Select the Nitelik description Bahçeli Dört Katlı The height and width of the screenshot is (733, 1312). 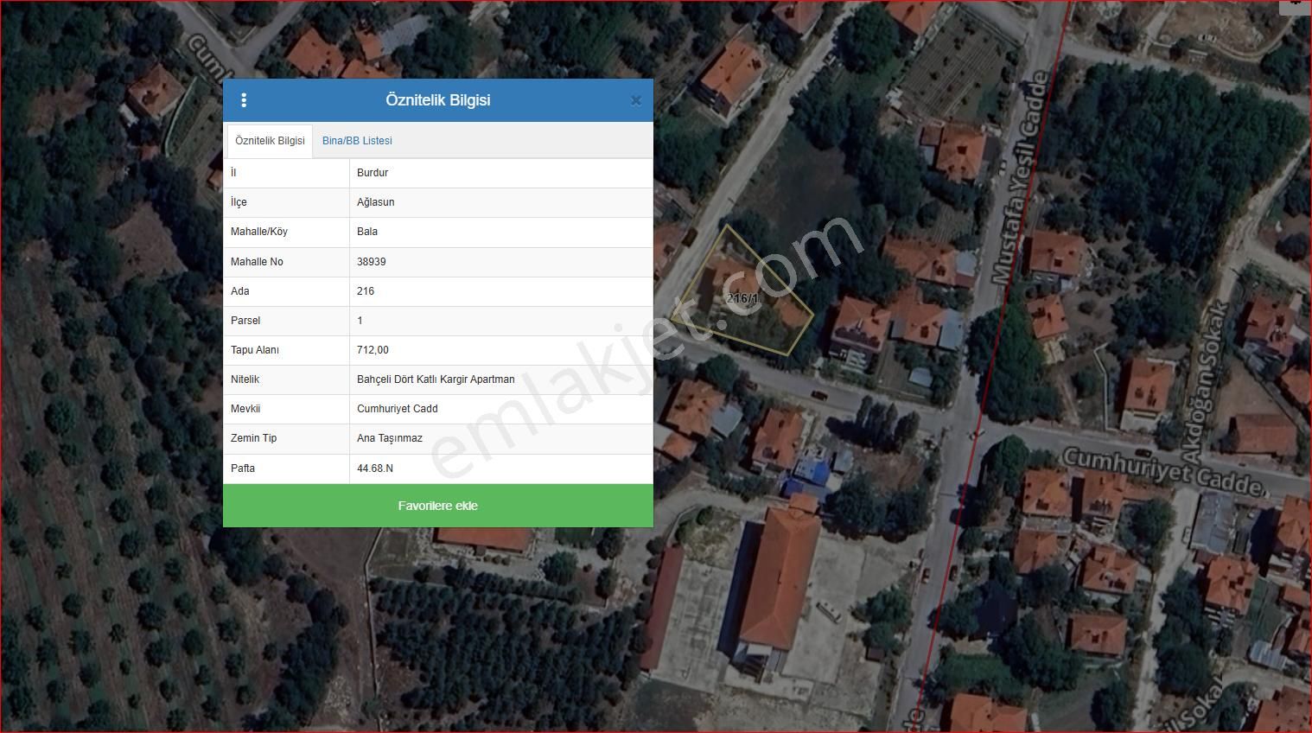[x=436, y=379]
